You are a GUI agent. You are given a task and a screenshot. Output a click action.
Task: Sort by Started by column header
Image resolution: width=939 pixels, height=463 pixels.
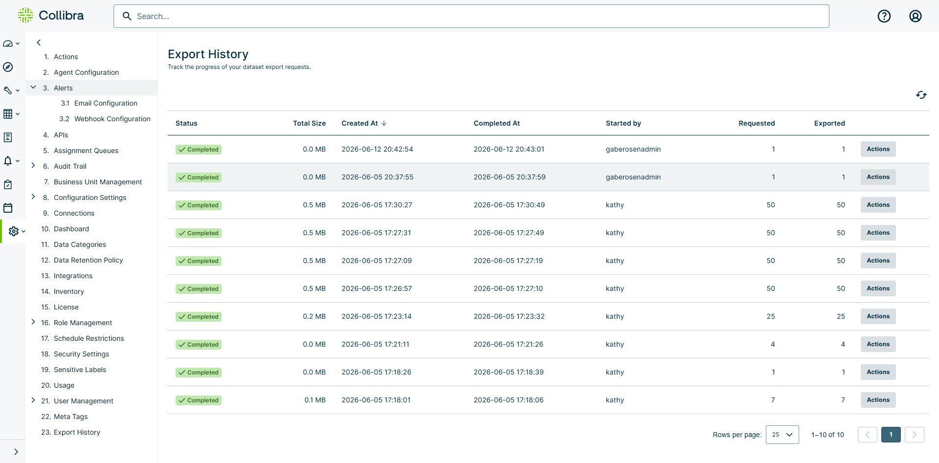623,123
